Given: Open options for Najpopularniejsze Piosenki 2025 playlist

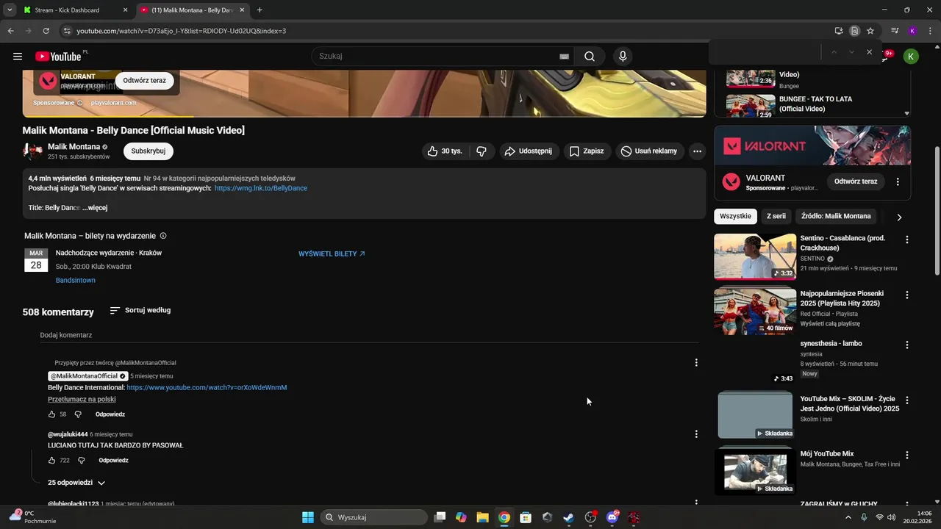Looking at the screenshot, I should 907,295.
